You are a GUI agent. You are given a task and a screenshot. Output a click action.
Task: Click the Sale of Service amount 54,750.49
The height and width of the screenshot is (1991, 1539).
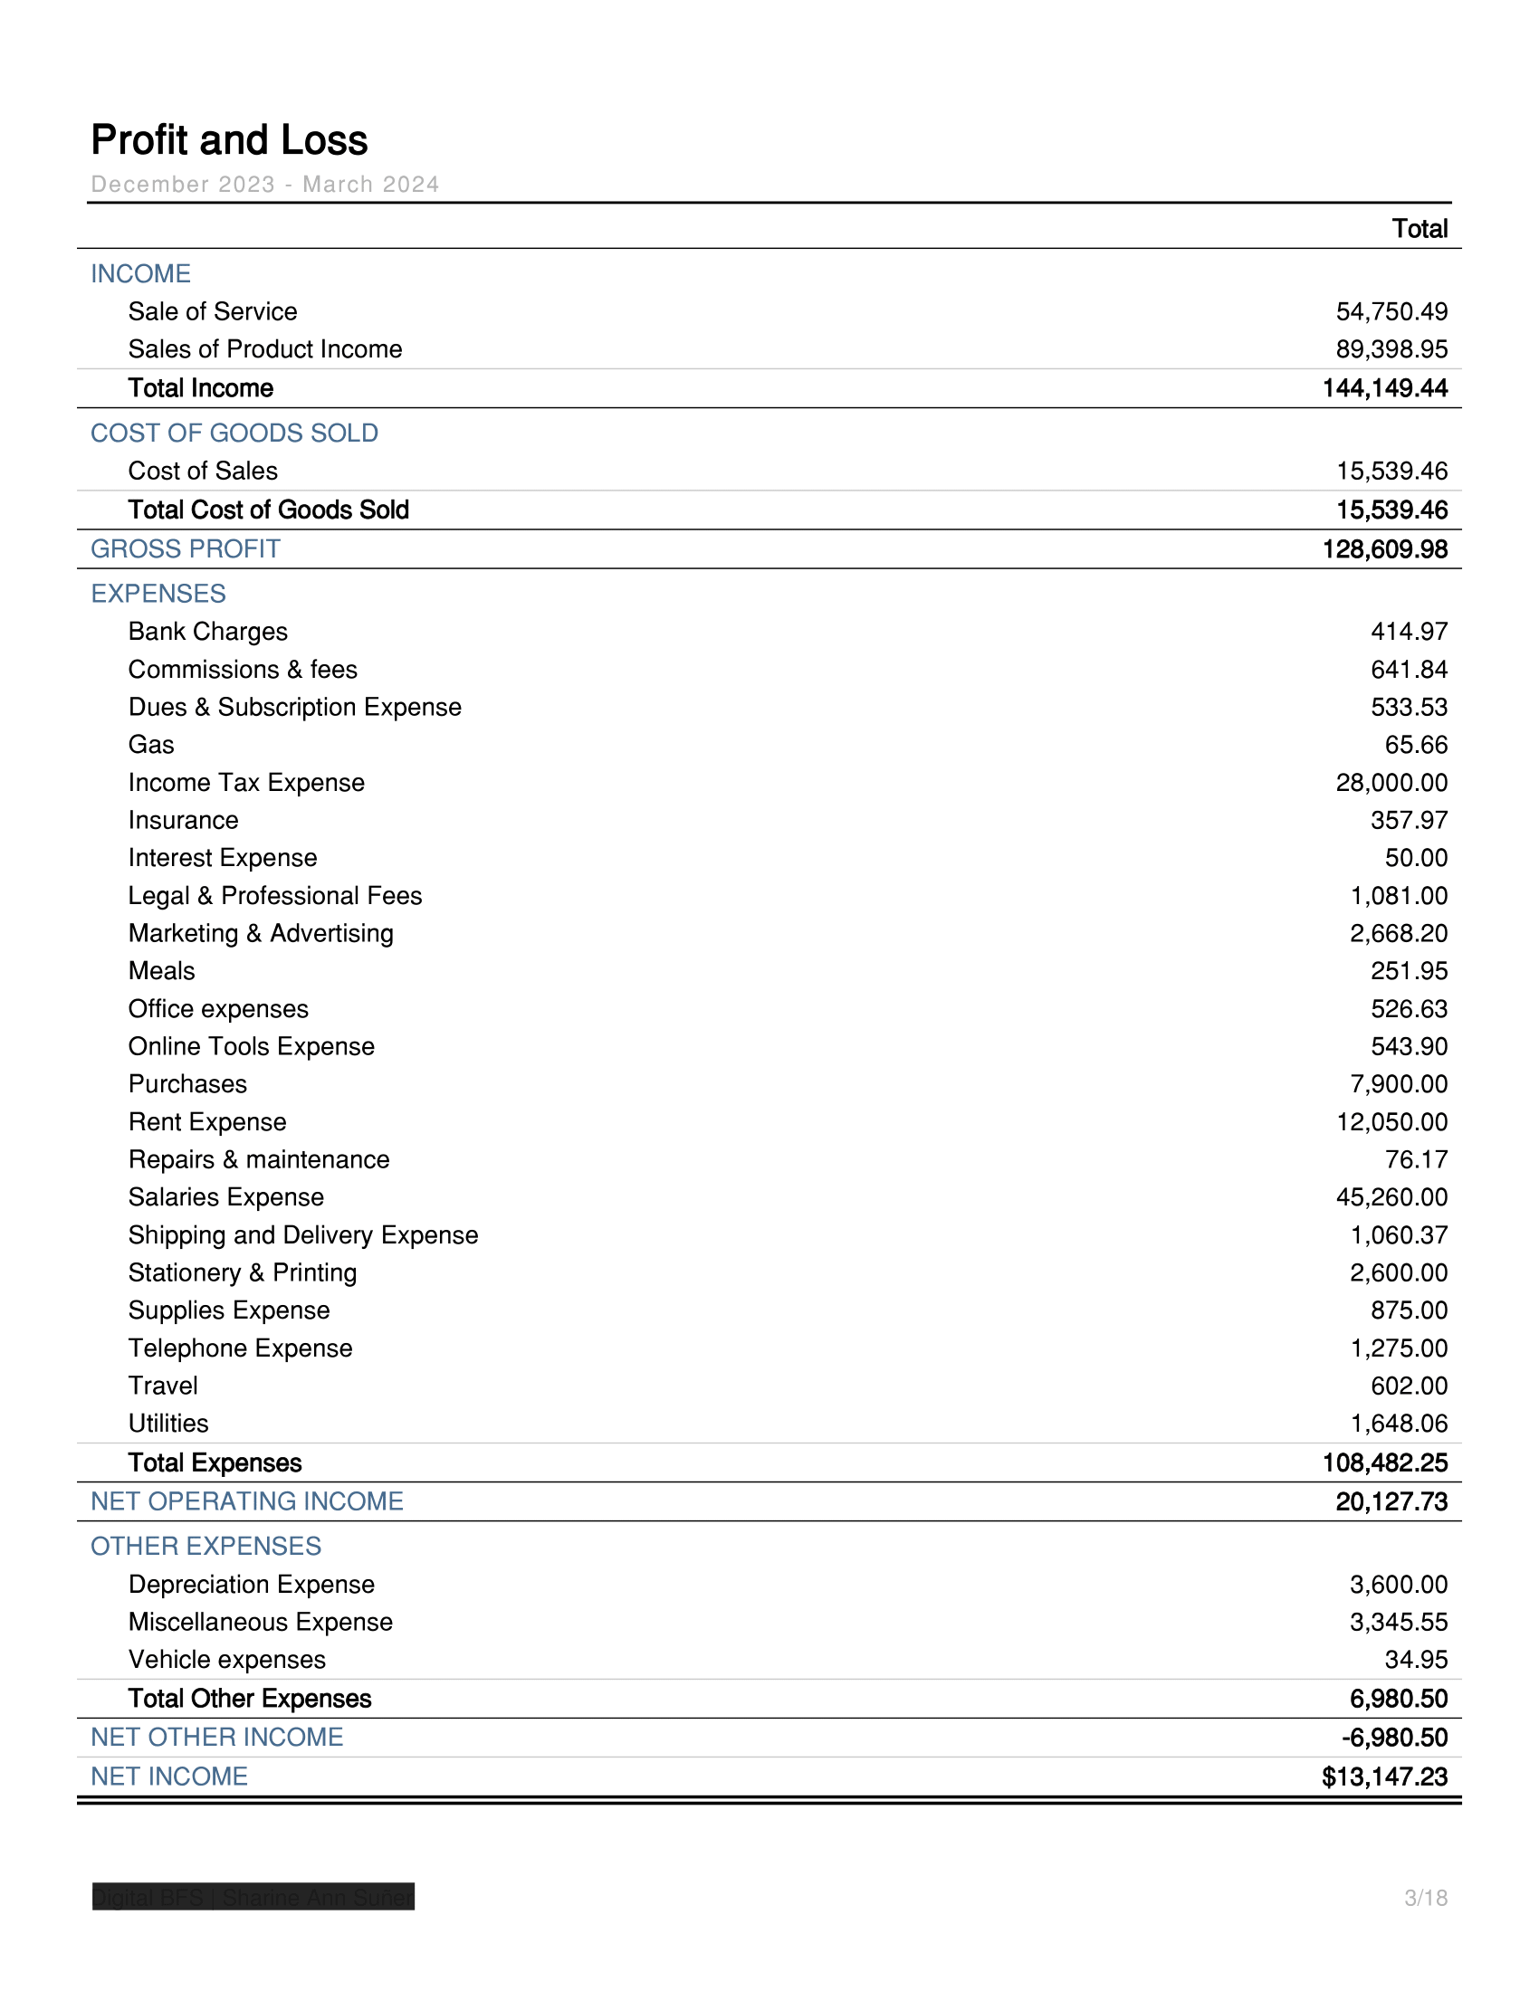pos(1391,312)
